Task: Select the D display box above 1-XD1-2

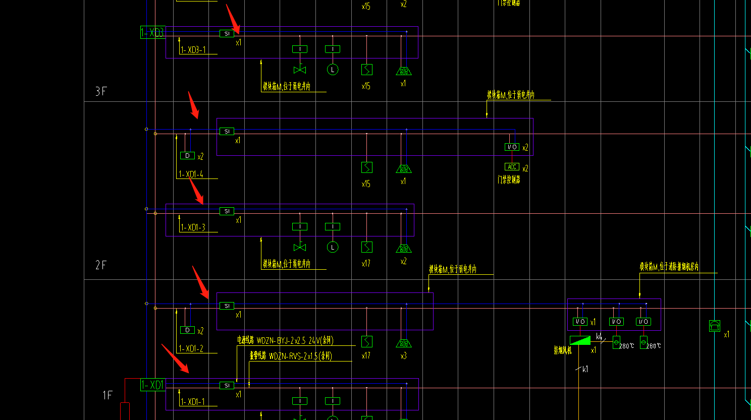Action: [187, 330]
